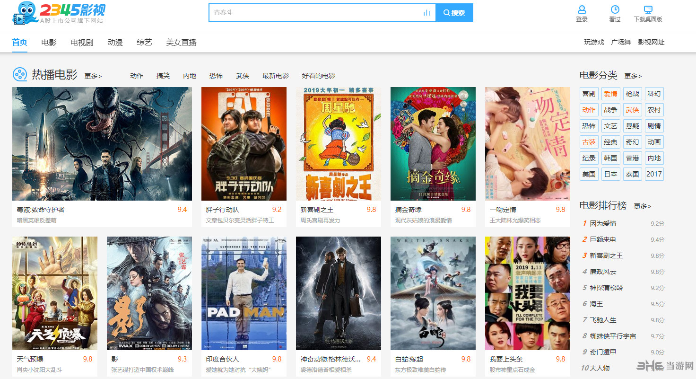This screenshot has width=696, height=379.
Task: Filter hot movies by 恐怖
Action: pyautogui.click(x=216, y=76)
